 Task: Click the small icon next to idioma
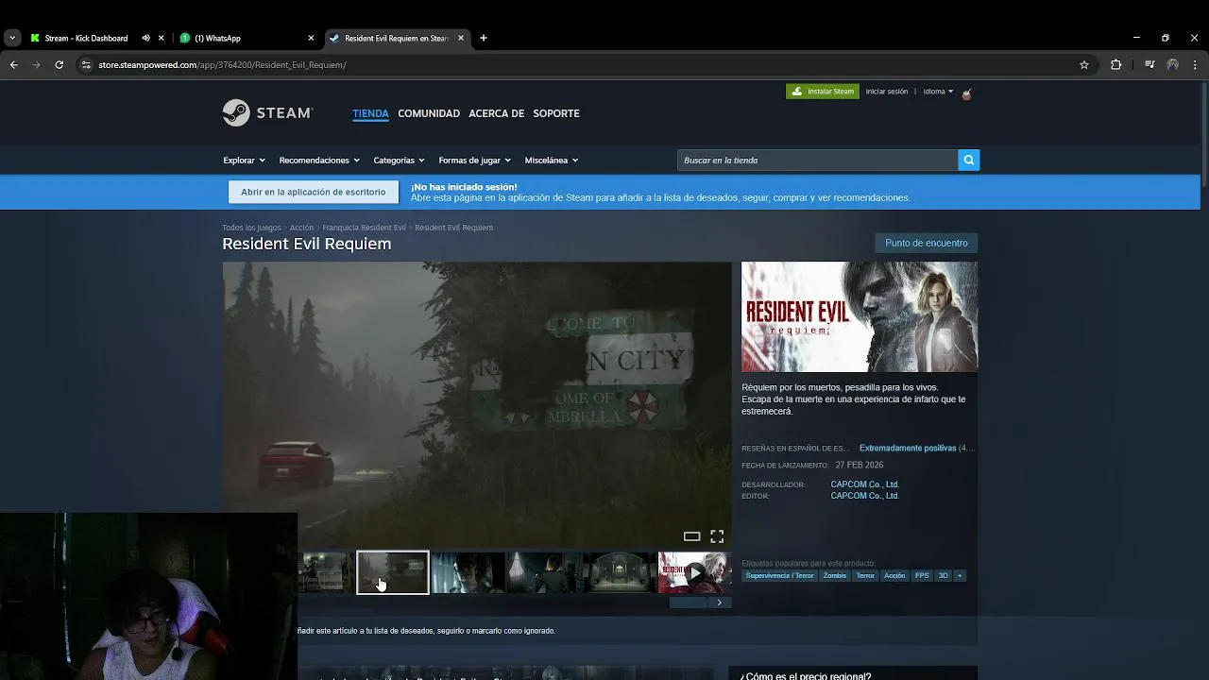pos(966,93)
